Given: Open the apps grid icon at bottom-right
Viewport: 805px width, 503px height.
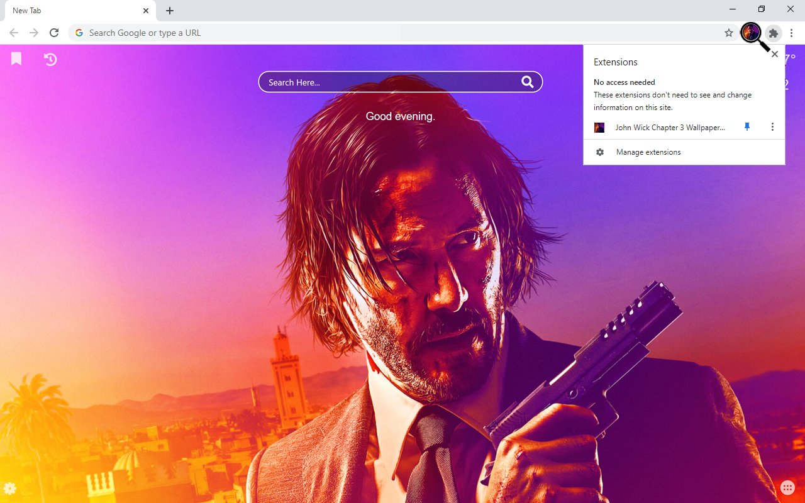Looking at the screenshot, I should [x=787, y=487].
